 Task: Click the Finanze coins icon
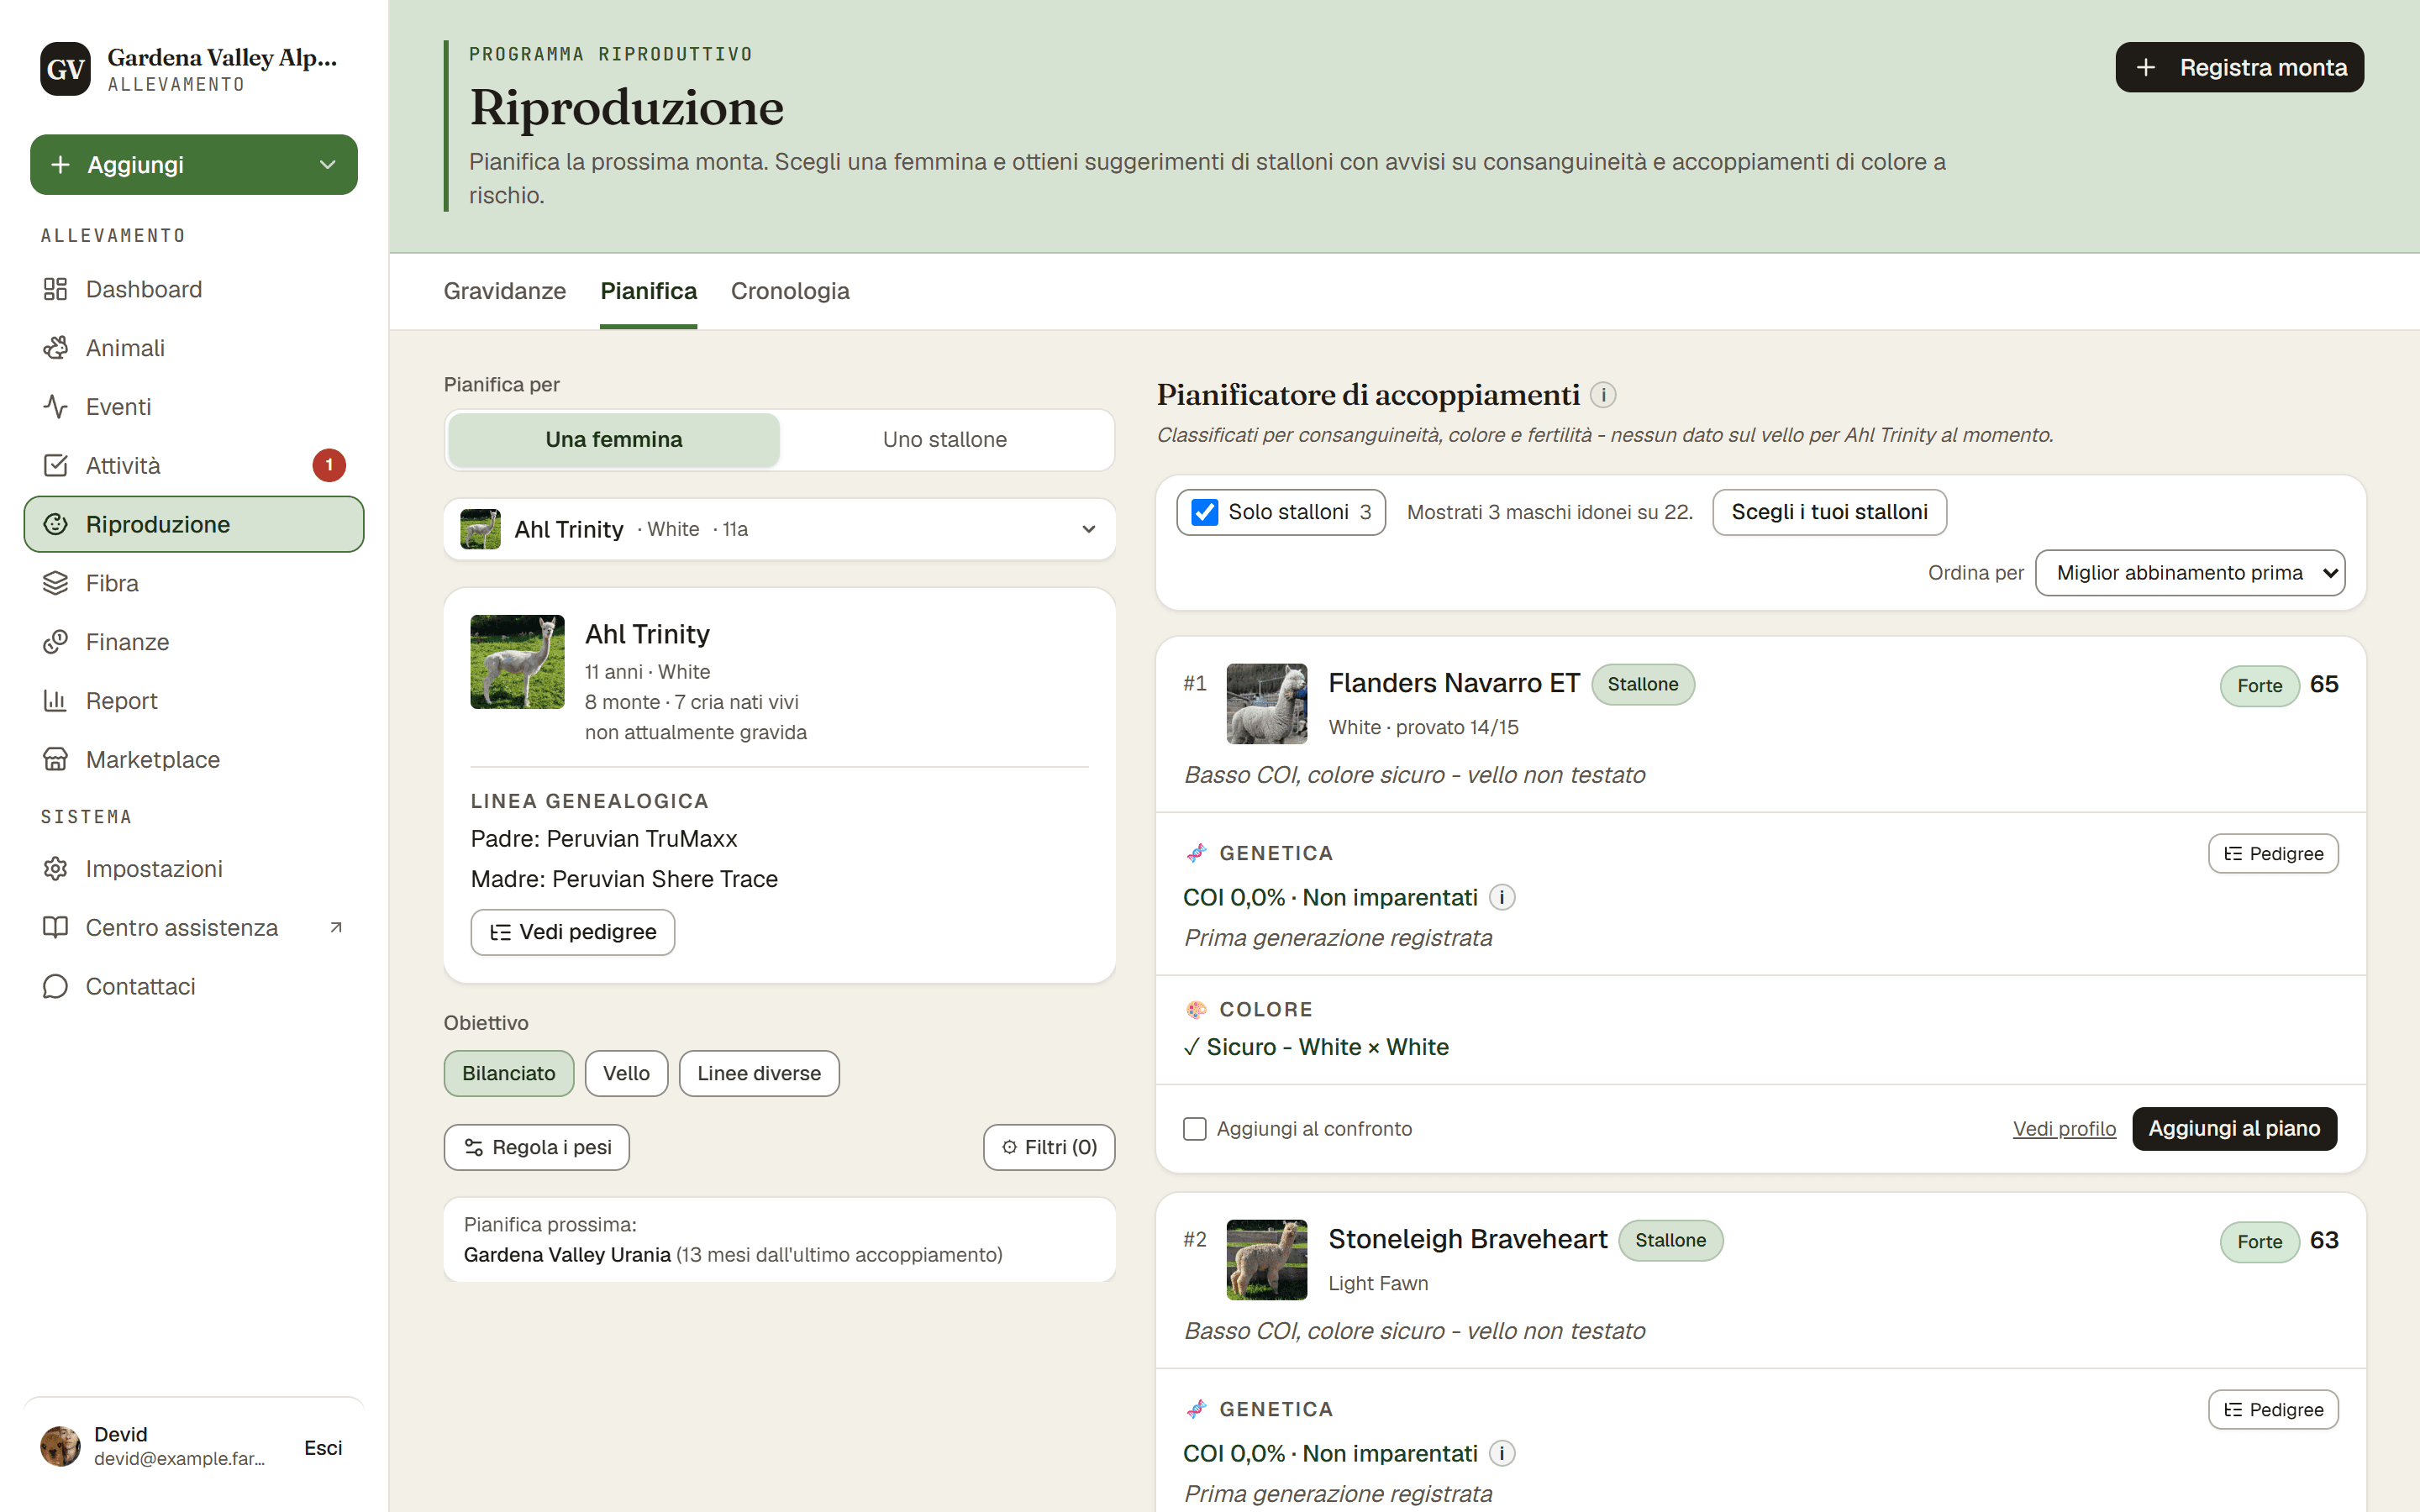[55, 642]
